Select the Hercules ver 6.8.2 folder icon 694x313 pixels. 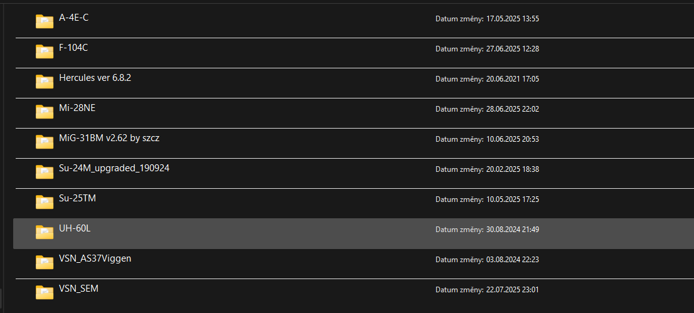click(x=45, y=82)
